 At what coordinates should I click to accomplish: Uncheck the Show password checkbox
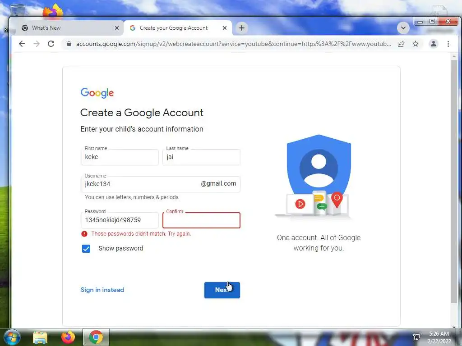[86, 249]
